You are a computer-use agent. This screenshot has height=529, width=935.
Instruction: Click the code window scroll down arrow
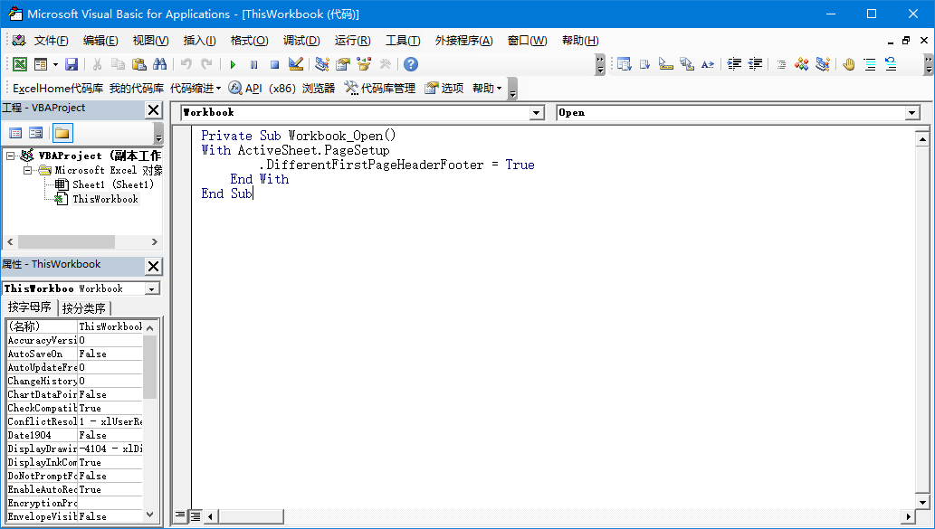coord(922,502)
